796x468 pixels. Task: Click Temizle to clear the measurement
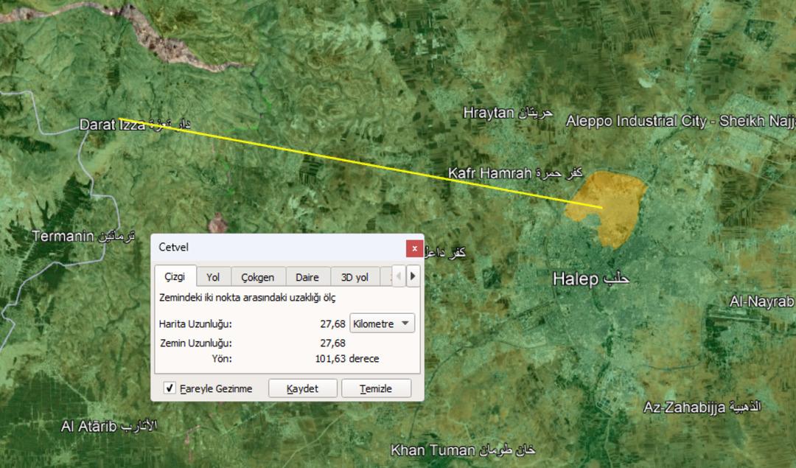pos(376,388)
